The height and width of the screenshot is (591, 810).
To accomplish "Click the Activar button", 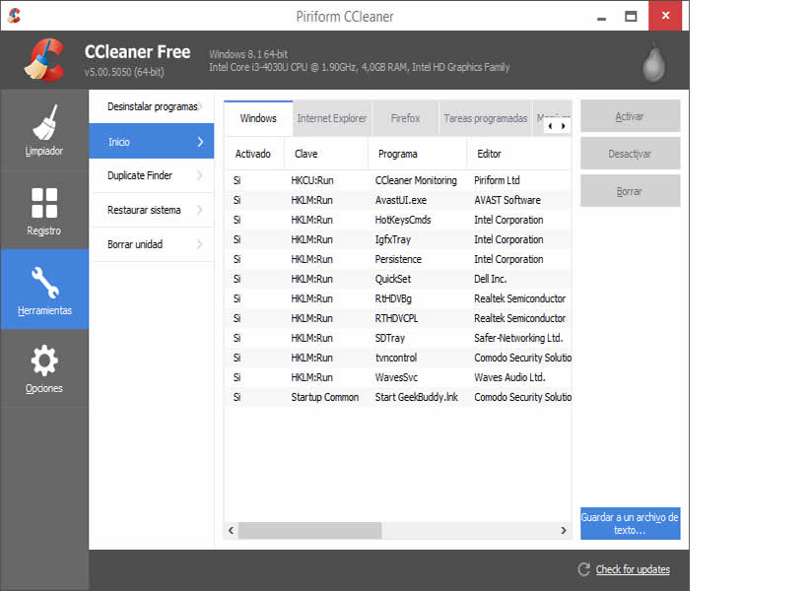I will coord(630,116).
